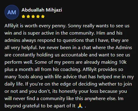Select the fifth yellow rating star
This screenshot has width=138, height=111.
tap(43, 16)
